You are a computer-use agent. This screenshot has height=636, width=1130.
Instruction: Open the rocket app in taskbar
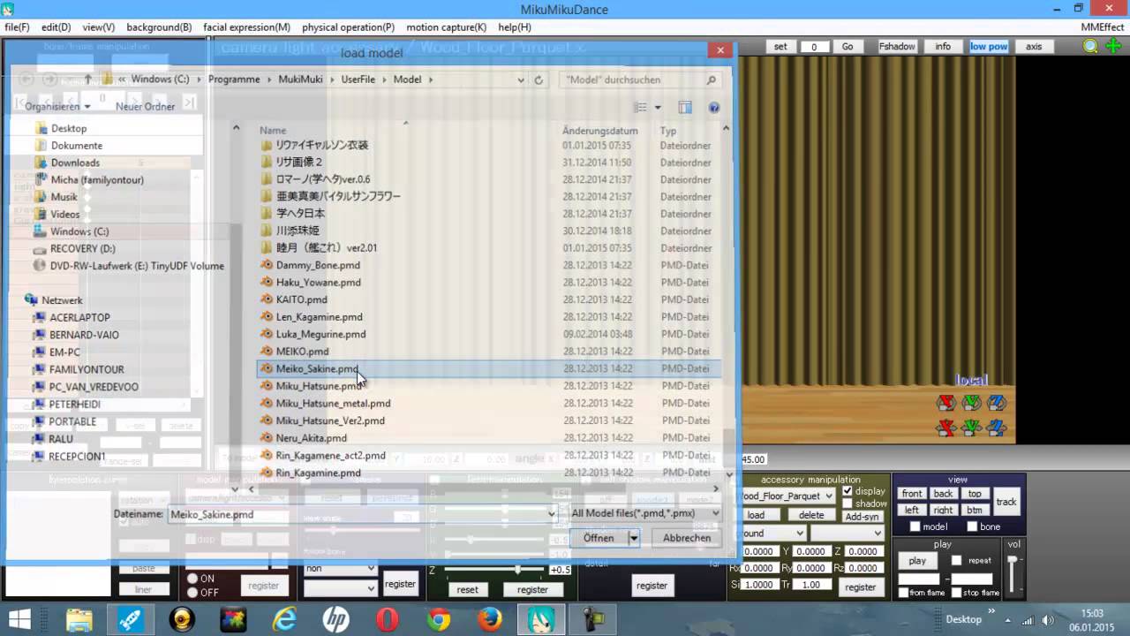click(x=131, y=620)
